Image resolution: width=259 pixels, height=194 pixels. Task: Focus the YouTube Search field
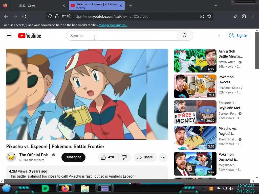pyautogui.click(x=122, y=36)
